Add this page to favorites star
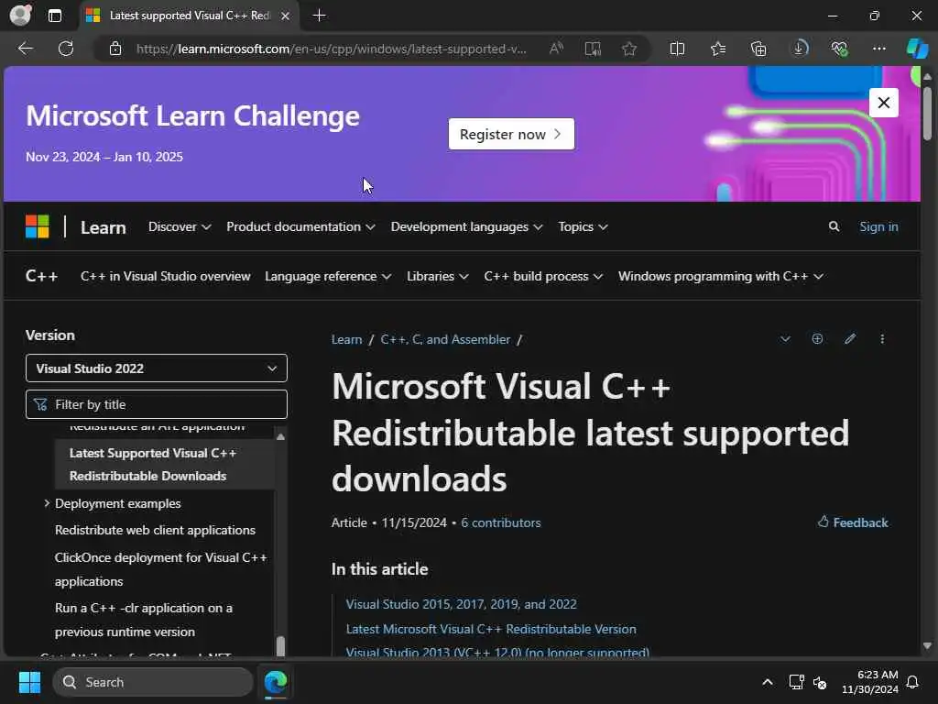 (628, 49)
